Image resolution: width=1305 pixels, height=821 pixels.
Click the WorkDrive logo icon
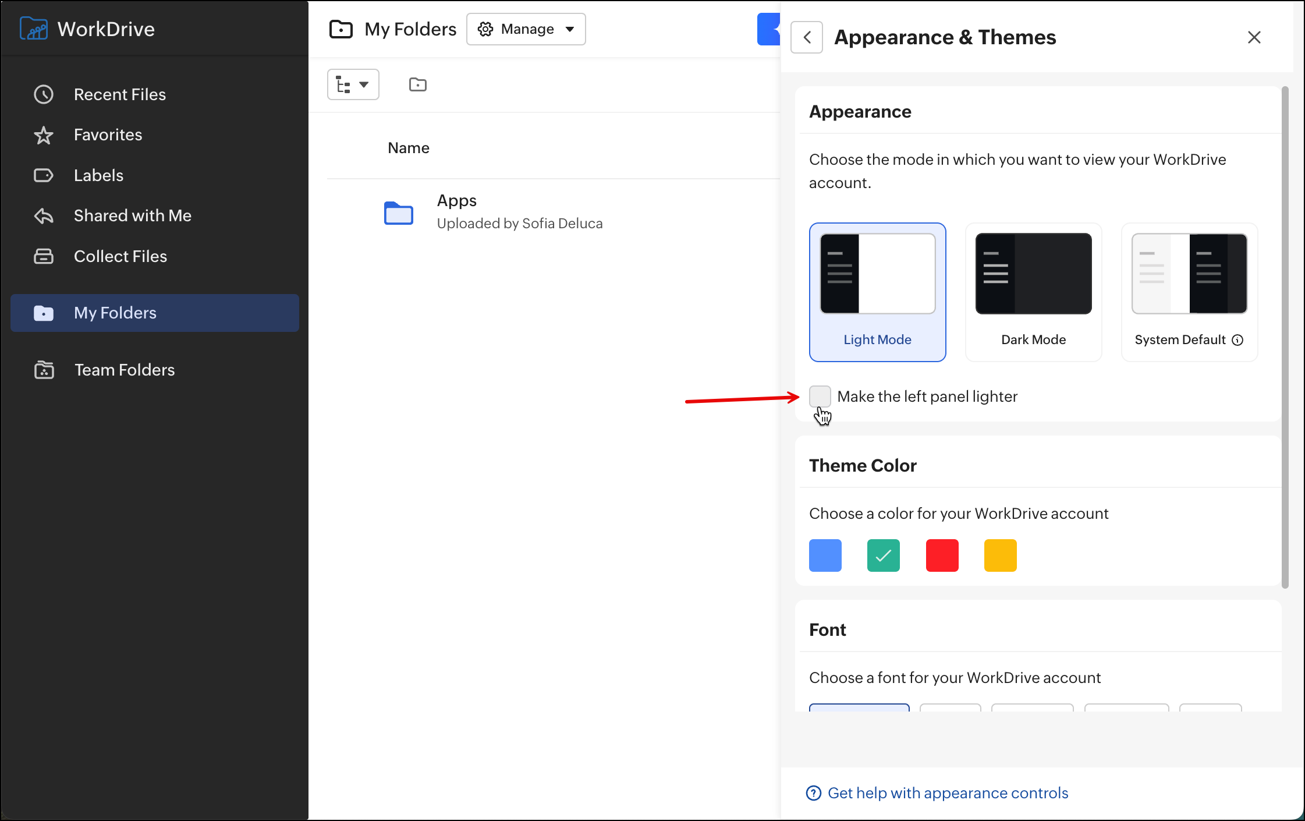tap(34, 29)
